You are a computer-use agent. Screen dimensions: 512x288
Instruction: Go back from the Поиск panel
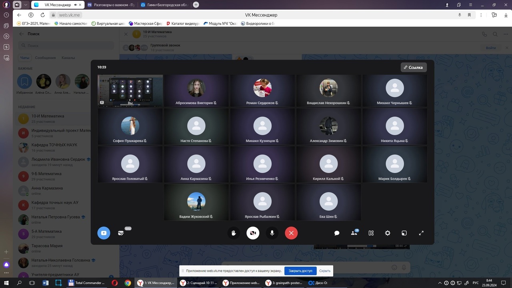[22, 34]
